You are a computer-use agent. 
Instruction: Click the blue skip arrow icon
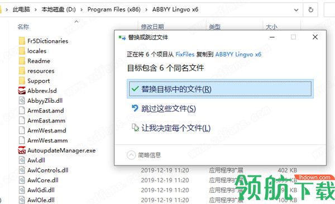pyautogui.click(x=135, y=108)
